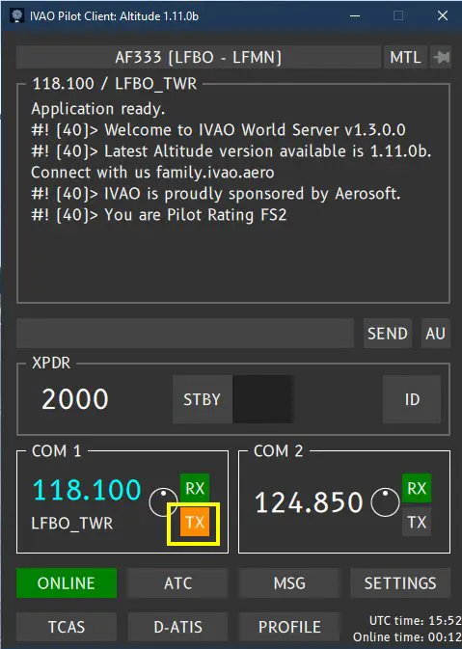Click the chat message input field
The image size is (462, 649).
185,334
